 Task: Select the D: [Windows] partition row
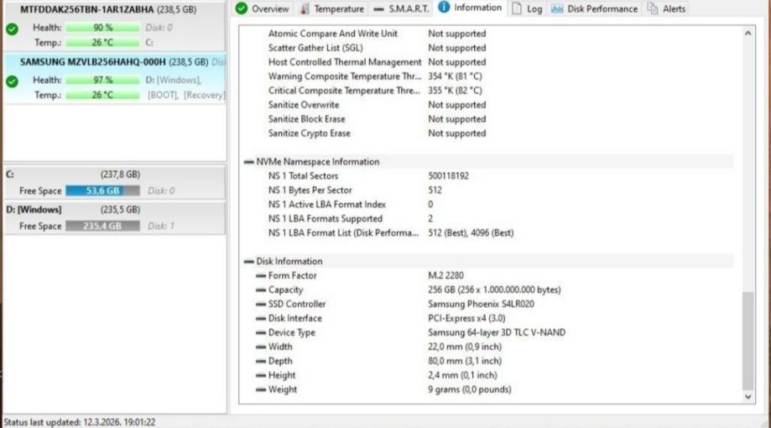pyautogui.click(x=115, y=218)
